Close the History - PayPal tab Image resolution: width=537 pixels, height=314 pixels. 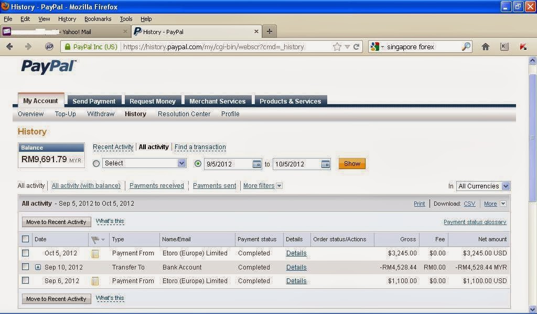click(x=256, y=31)
